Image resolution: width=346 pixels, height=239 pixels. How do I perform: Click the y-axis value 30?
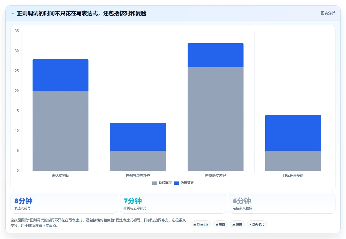17,51
